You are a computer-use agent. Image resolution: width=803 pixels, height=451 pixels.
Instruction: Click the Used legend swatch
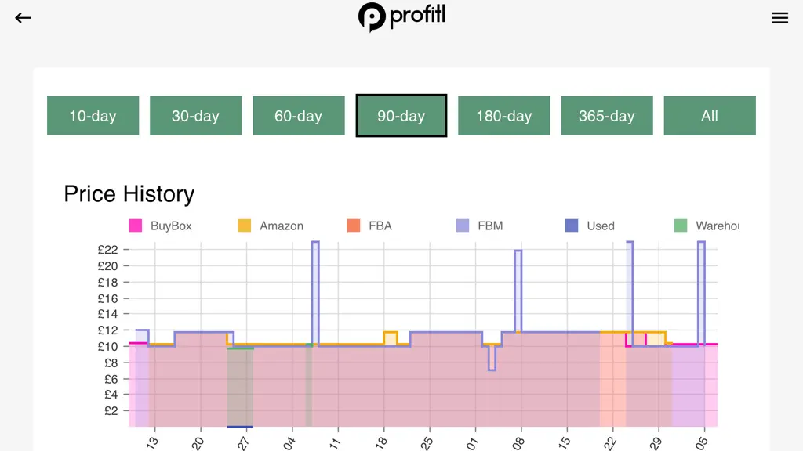(x=572, y=225)
